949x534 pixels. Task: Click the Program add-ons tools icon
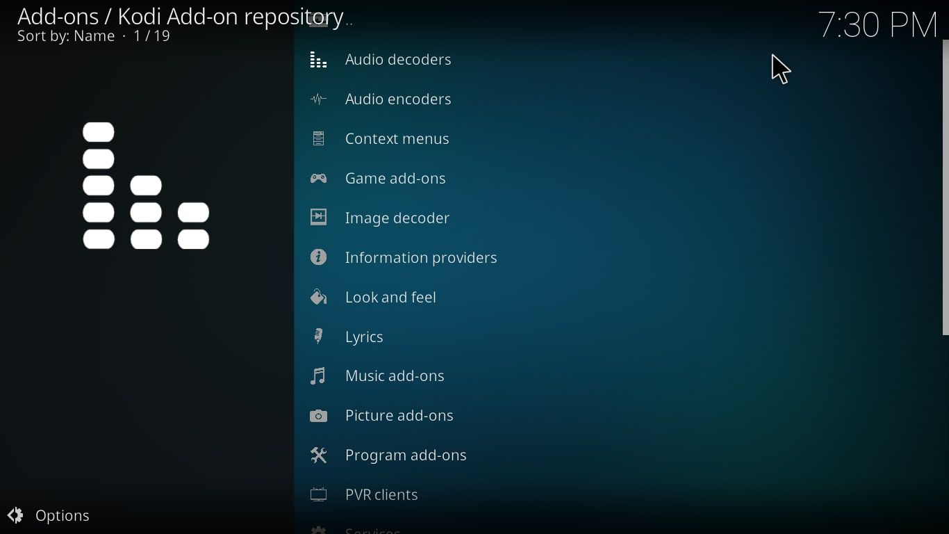coord(318,455)
